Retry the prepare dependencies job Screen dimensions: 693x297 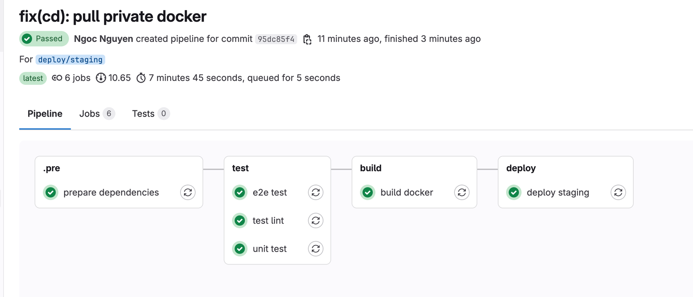pyautogui.click(x=188, y=193)
